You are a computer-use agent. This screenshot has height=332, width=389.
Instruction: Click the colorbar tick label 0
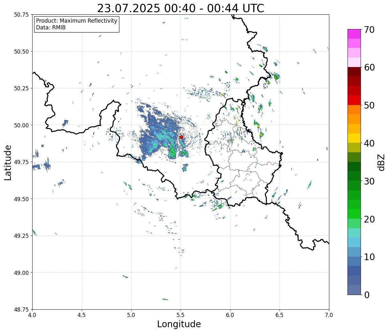coord(366,295)
